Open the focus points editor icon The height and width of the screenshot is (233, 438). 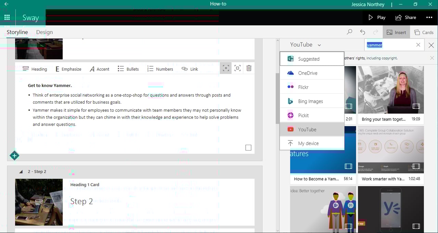tap(226, 68)
